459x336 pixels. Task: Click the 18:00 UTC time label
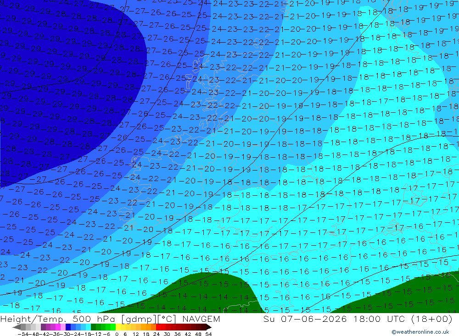pyautogui.click(x=379, y=319)
